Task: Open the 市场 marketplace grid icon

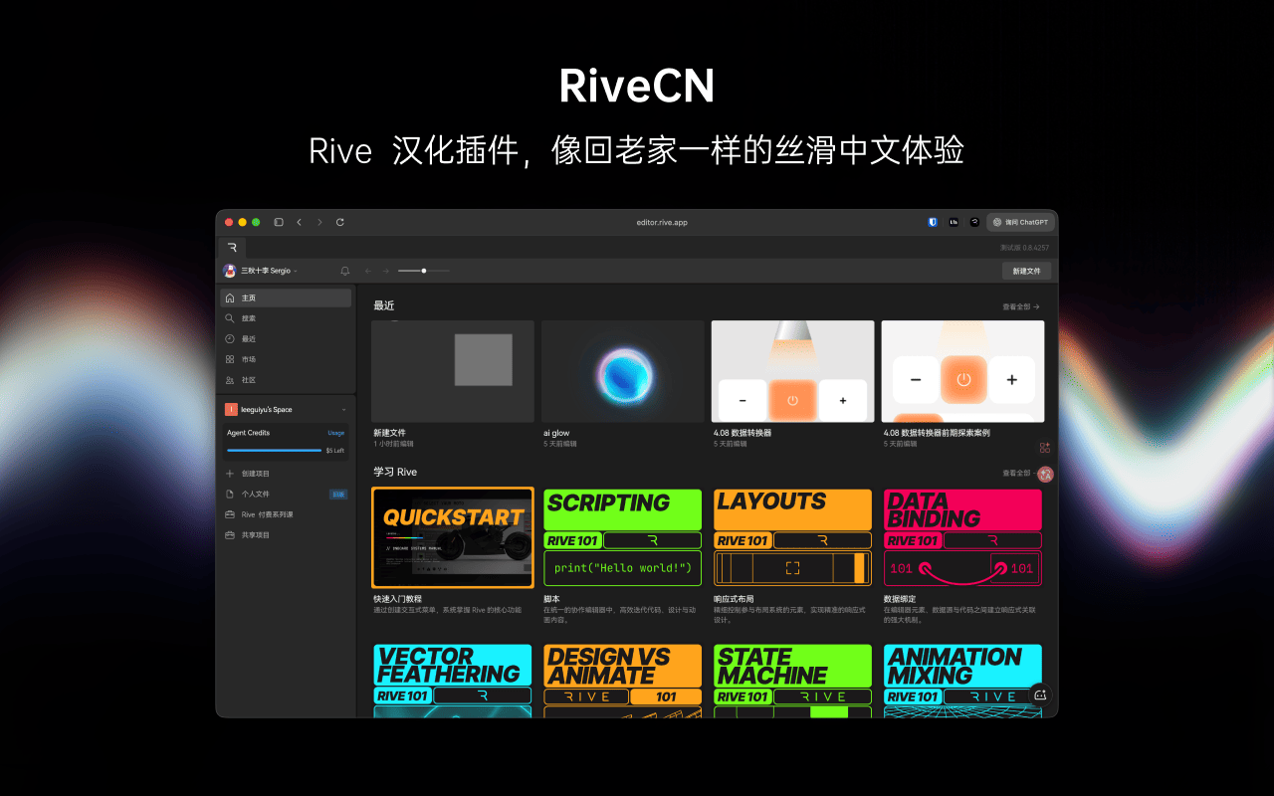Action: point(230,359)
